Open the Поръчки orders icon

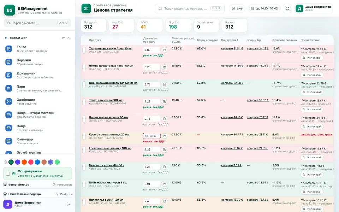click(8, 62)
